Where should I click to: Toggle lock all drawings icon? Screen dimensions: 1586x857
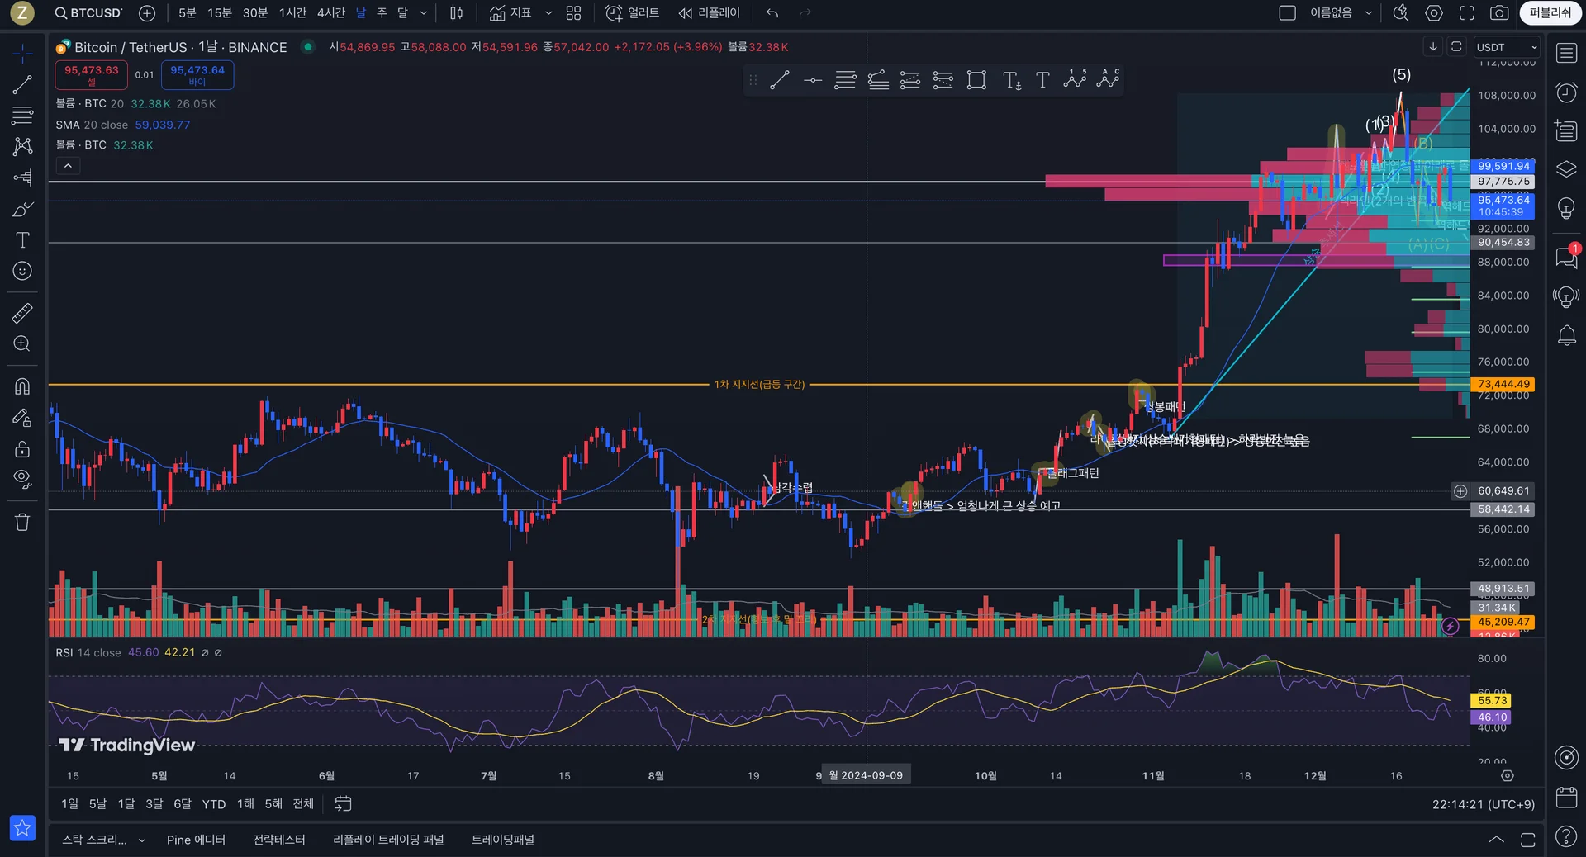pyautogui.click(x=22, y=449)
